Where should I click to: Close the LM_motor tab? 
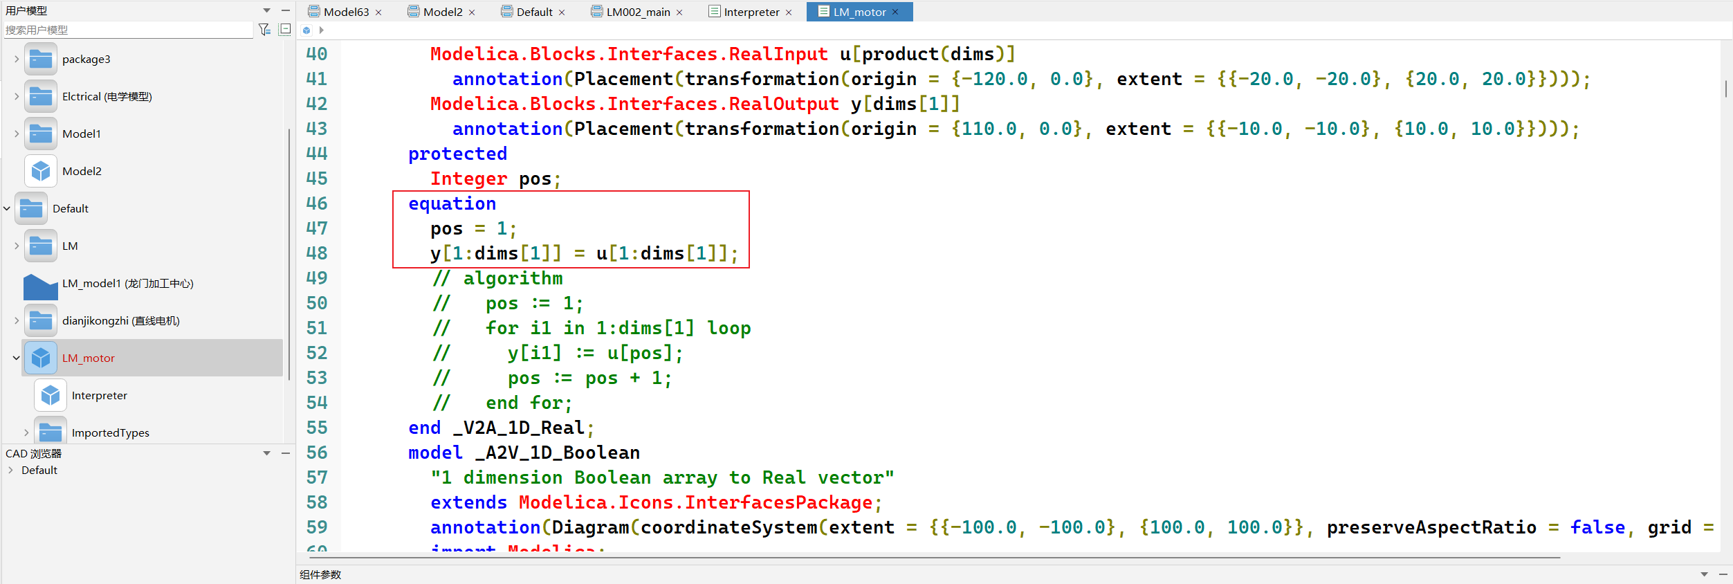(x=895, y=12)
